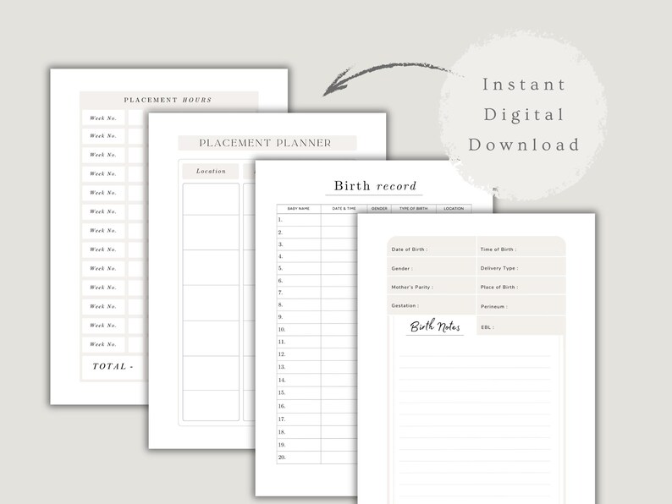Select row number 5. in Birth record
672x504 pixels.
click(x=280, y=268)
